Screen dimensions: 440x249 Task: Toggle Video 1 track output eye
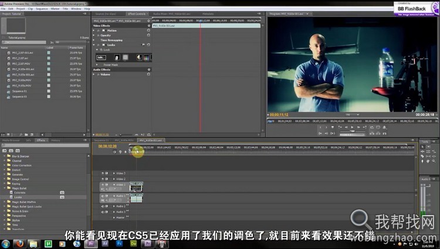pyautogui.click(x=103, y=185)
